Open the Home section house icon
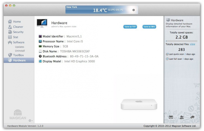 tap(10, 22)
